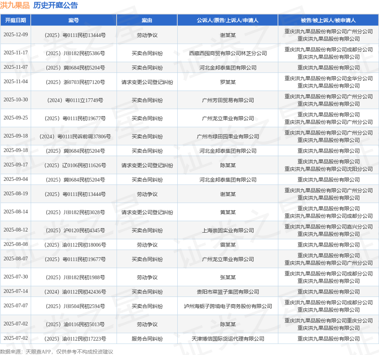
Task: Click the 数据来源 footer note
Action: (57, 352)
